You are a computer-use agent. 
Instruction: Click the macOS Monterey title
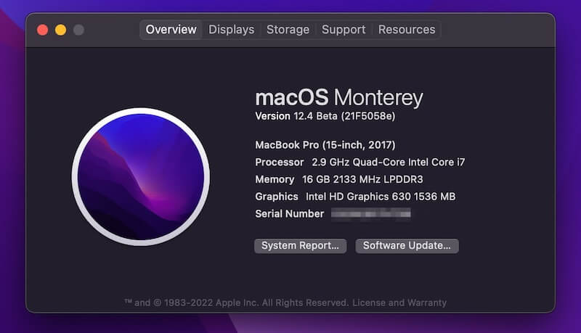(338, 98)
